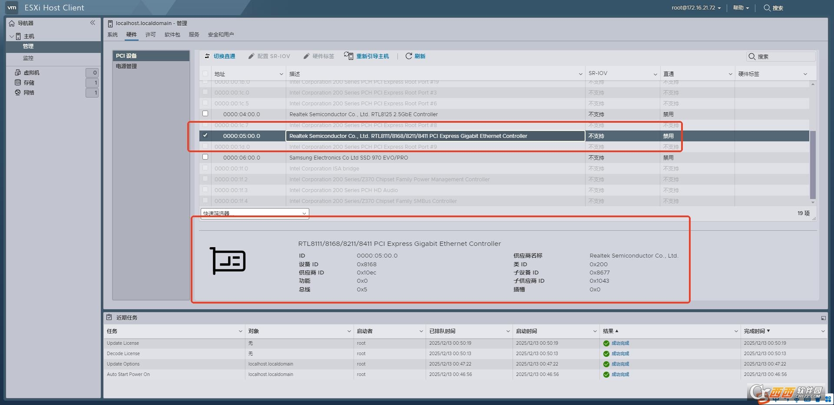Screen dimensions: 834x405
Task: Click the Reboot host (重新引导主机) icon
Action: pos(348,56)
